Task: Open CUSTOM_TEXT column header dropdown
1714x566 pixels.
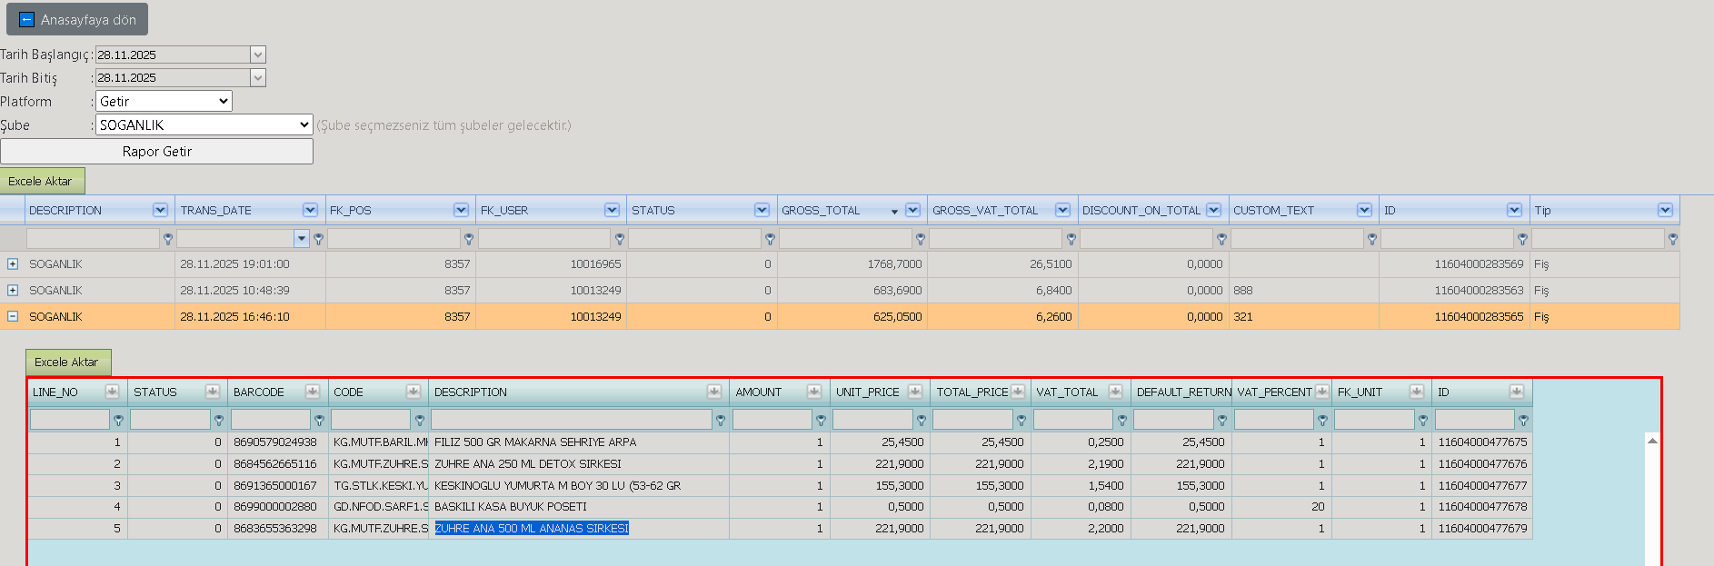Action: click(1364, 210)
